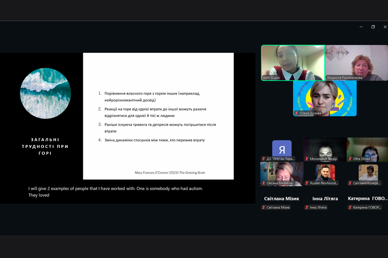Click muted mic icon beside Оксана Михайле...
This screenshot has height=258, width=388.
pos(263,183)
